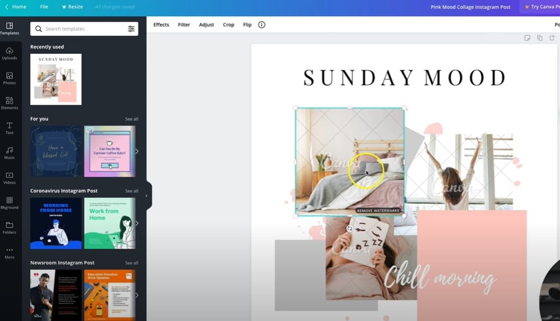Open the Resize option
The height and width of the screenshot is (321, 560).
pyautogui.click(x=72, y=7)
